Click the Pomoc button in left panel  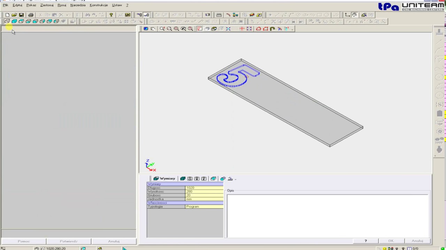(x=24, y=241)
